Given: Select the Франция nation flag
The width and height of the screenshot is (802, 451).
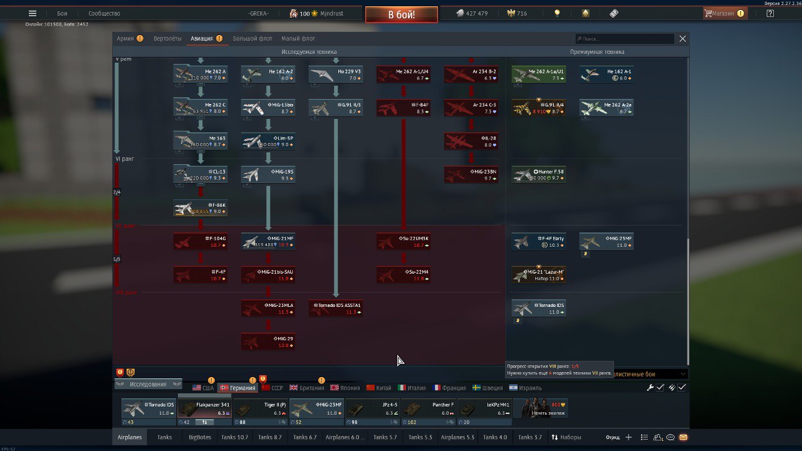Looking at the screenshot, I should pos(449,388).
